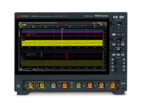
Task: Open the Trigger menu
Action: (34, 23)
